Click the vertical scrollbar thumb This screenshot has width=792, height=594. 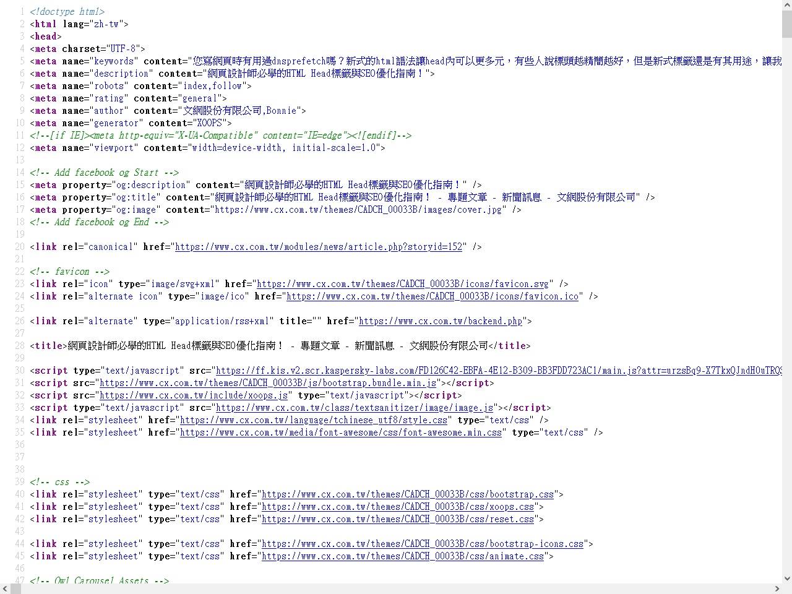pos(787,24)
